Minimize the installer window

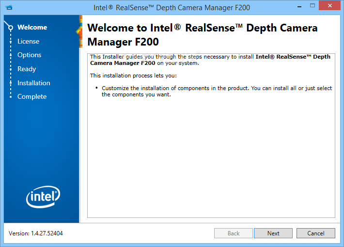click(299, 6)
